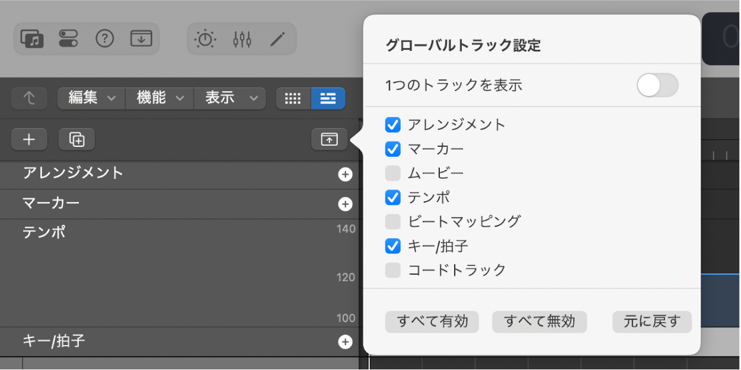
Task: Click the duplicate track icon
Action: [x=76, y=139]
